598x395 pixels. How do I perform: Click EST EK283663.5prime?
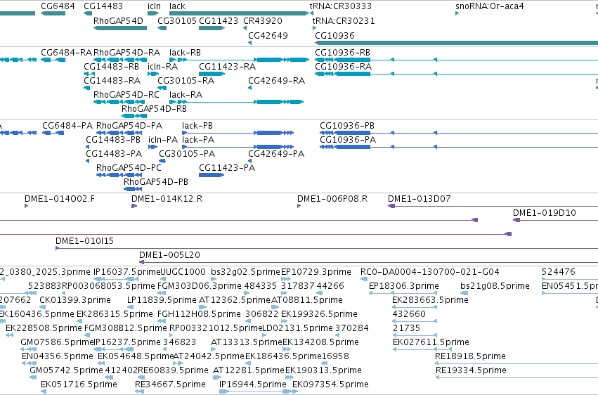(x=431, y=300)
